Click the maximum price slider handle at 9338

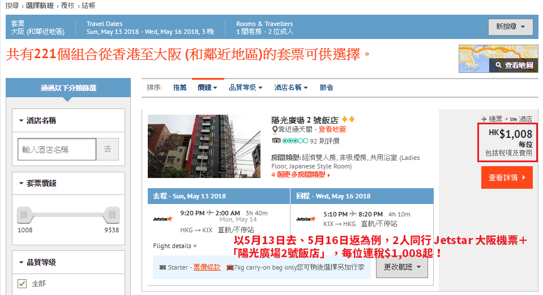[112, 215]
